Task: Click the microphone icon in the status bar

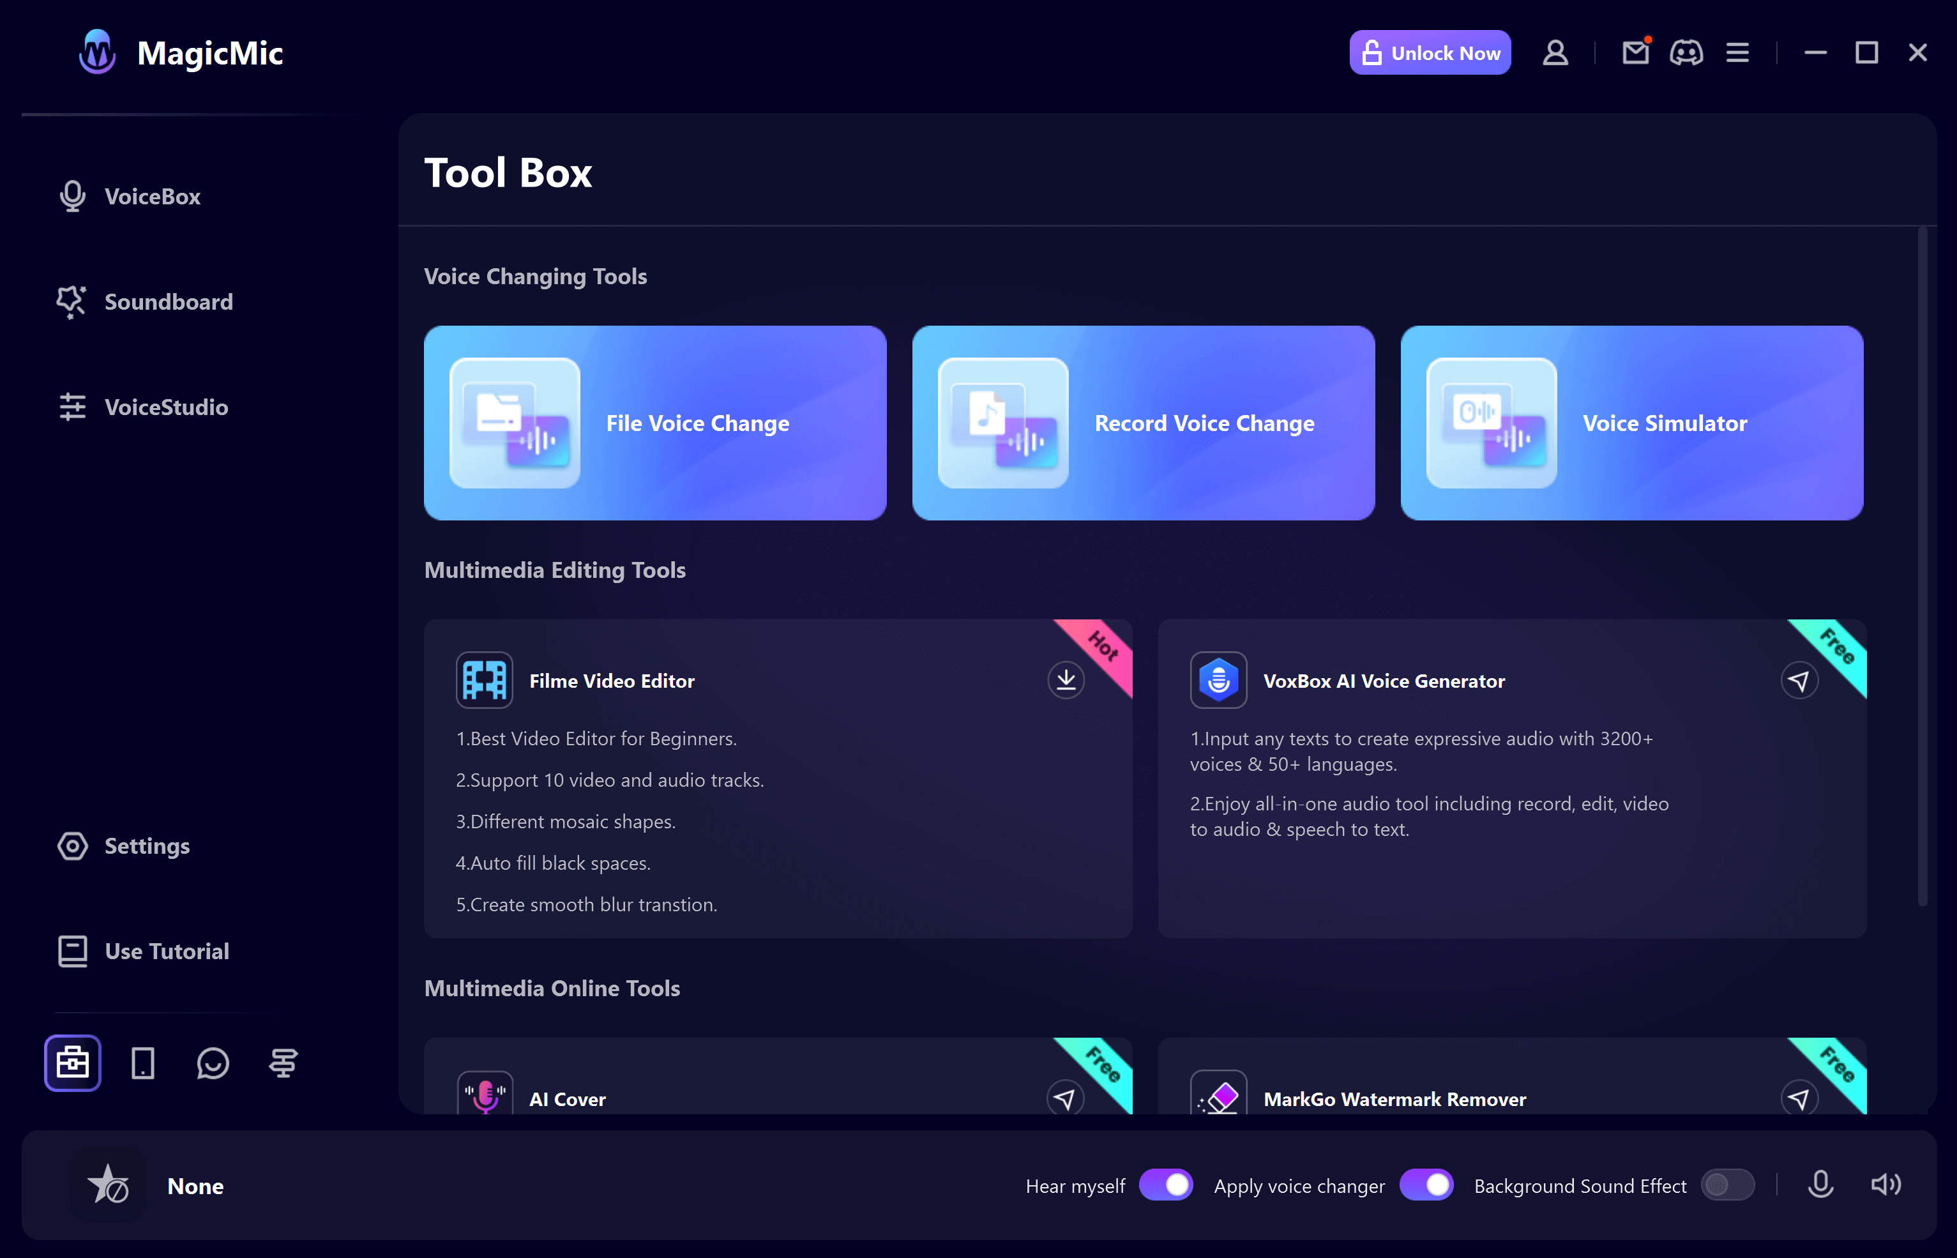Action: point(1822,1185)
